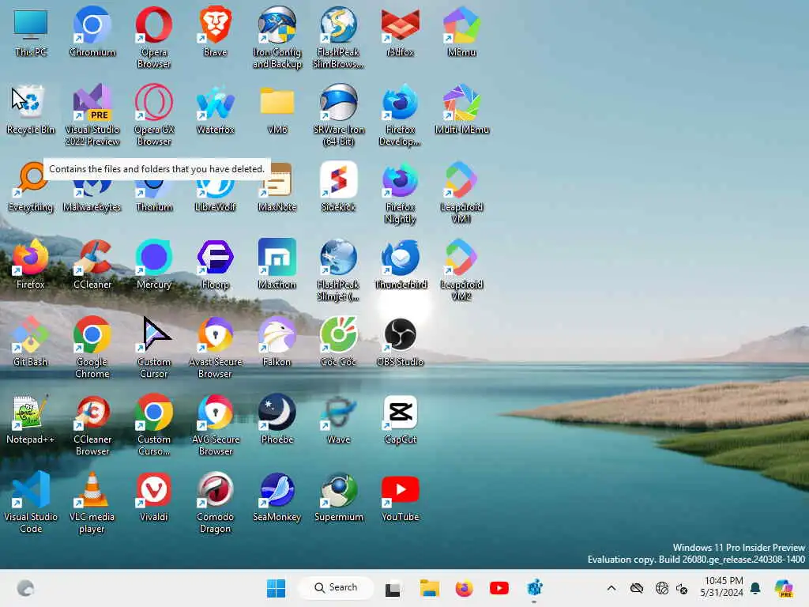Select the Floorp browser shortcut
This screenshot has height=607, width=809.
(x=215, y=264)
